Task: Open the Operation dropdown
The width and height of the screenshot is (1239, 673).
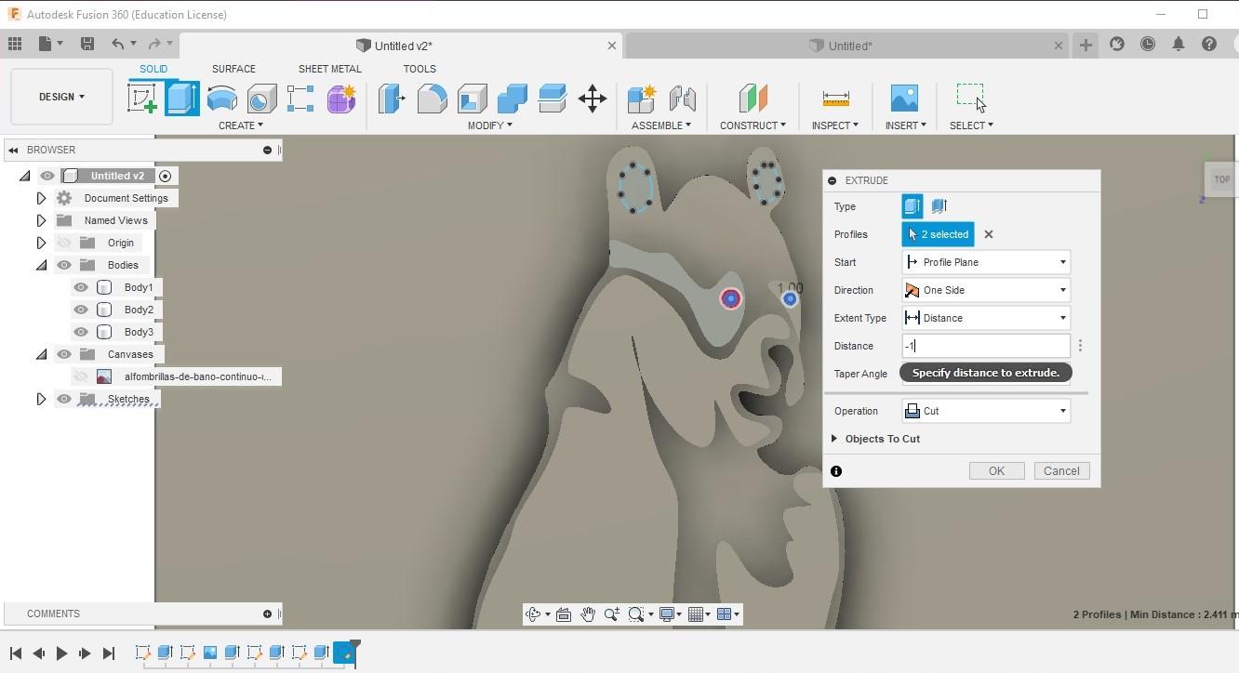Action: (986, 411)
